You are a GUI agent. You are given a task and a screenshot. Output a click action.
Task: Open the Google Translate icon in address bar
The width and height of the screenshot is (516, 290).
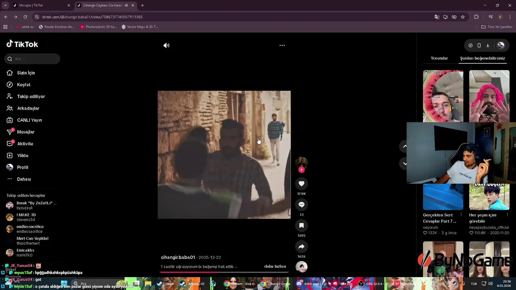(437, 17)
